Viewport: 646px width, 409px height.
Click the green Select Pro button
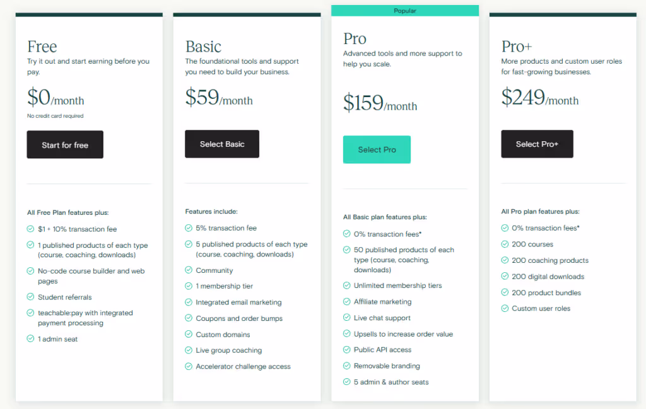(377, 149)
